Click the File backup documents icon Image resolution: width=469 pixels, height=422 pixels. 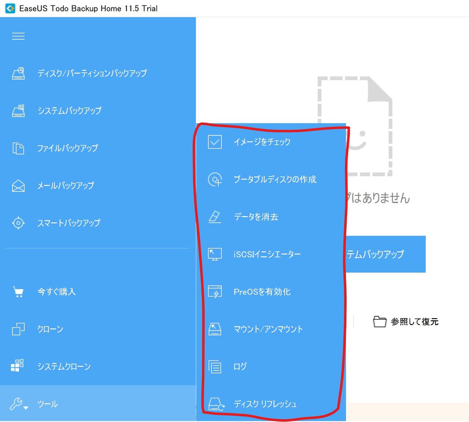point(18,148)
